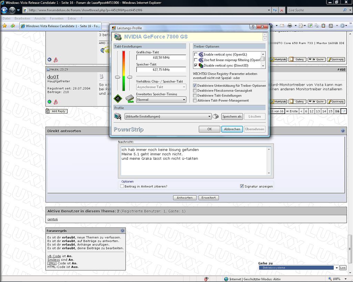The width and height of the screenshot is (353, 282).
Task: Open the IE Tools gear icon
Action: (x=342, y=25)
